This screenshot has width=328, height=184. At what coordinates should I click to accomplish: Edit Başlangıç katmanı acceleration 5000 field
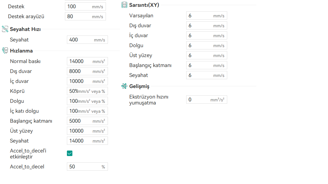pyautogui.click(x=80, y=121)
